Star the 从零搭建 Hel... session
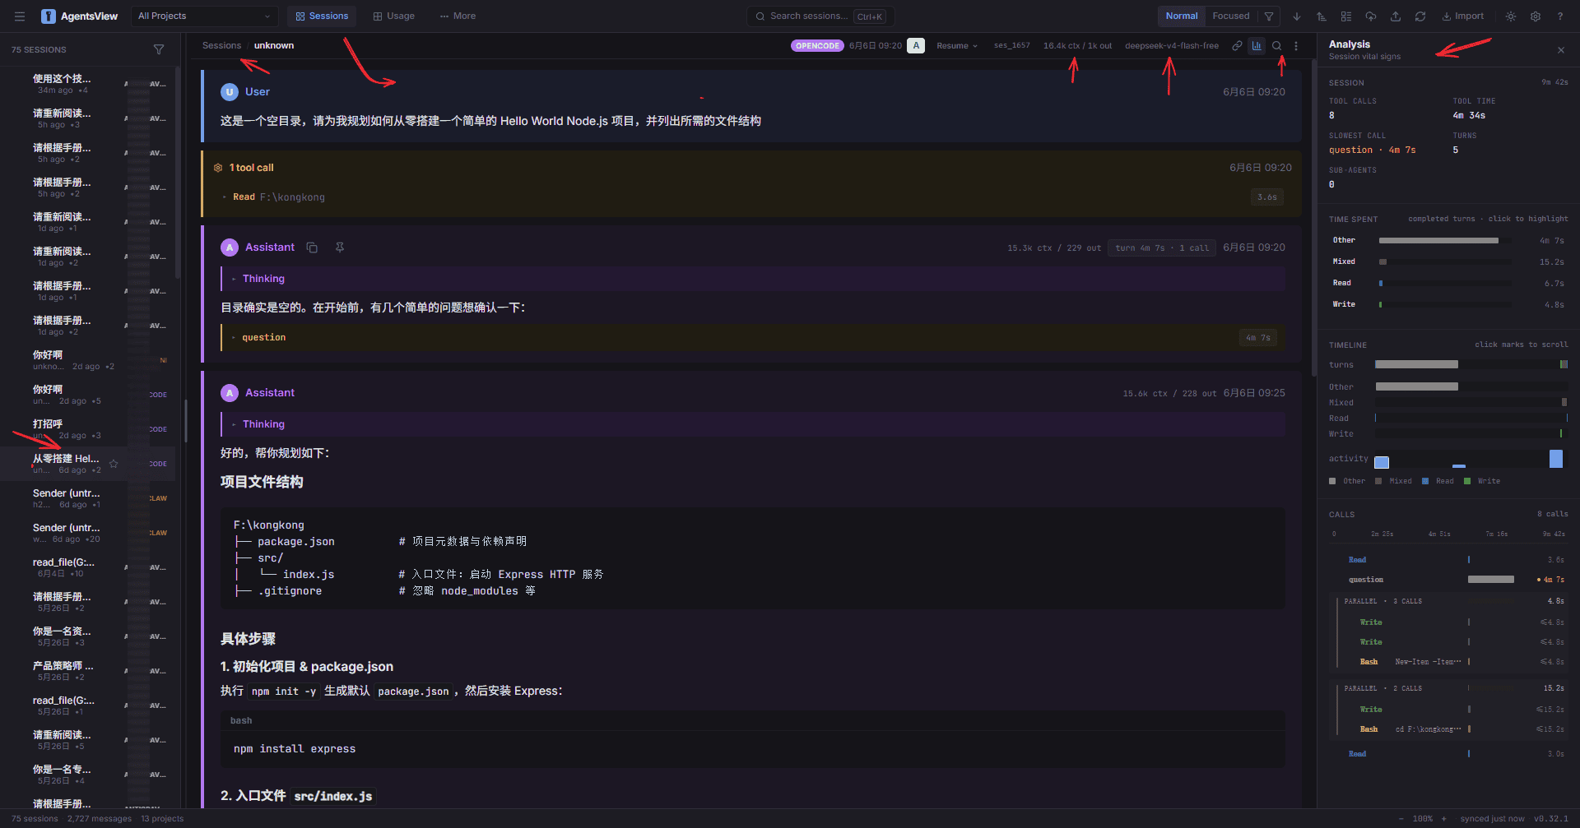1580x828 pixels. tap(114, 464)
